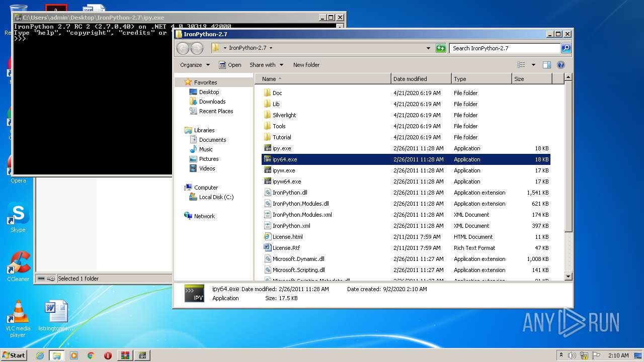
Task: Expand the address bar history dropdown
Action: (428, 48)
